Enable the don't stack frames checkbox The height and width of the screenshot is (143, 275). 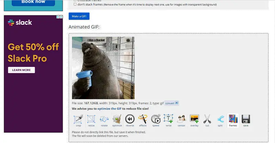coord(75,4)
